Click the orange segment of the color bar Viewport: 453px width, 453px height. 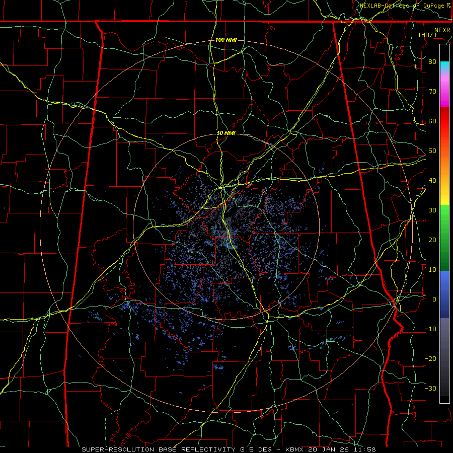point(444,165)
